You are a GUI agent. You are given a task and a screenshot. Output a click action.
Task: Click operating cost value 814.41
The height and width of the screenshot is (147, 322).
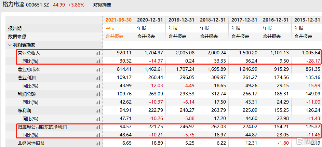point(124,69)
